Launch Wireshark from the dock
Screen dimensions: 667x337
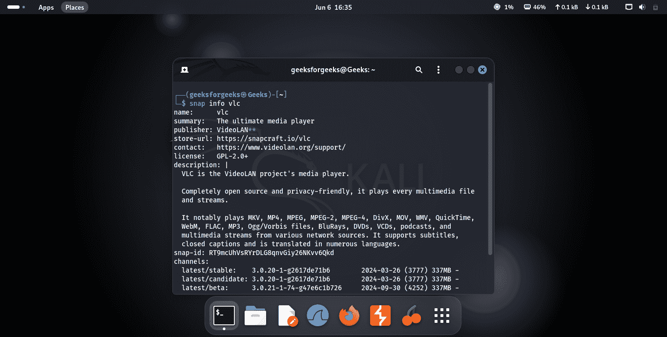[x=318, y=316]
